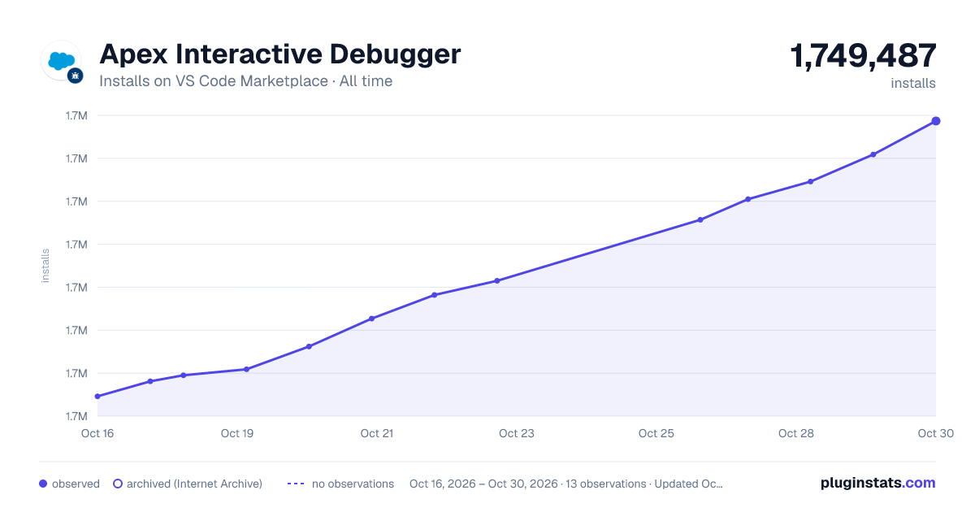Open the pluginstats.com link
The width and height of the screenshot is (975, 512).
(877, 483)
